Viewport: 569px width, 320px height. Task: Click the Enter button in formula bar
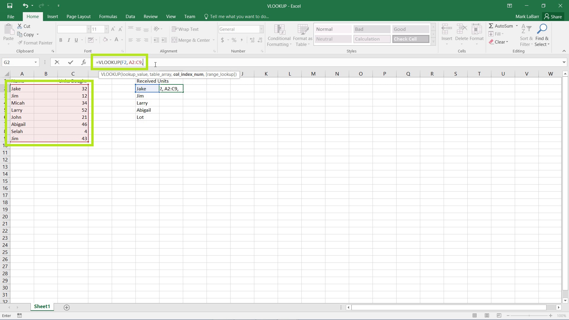coord(70,62)
